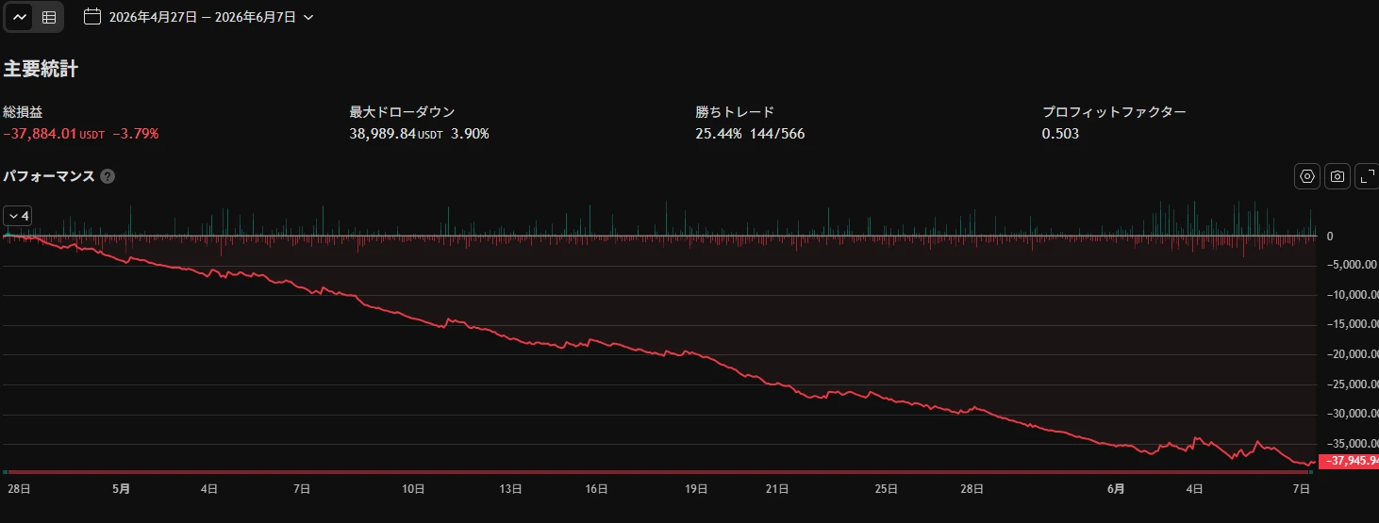
Task: Select the プロフィットファクター value 0.503
Action: pyautogui.click(x=1060, y=134)
